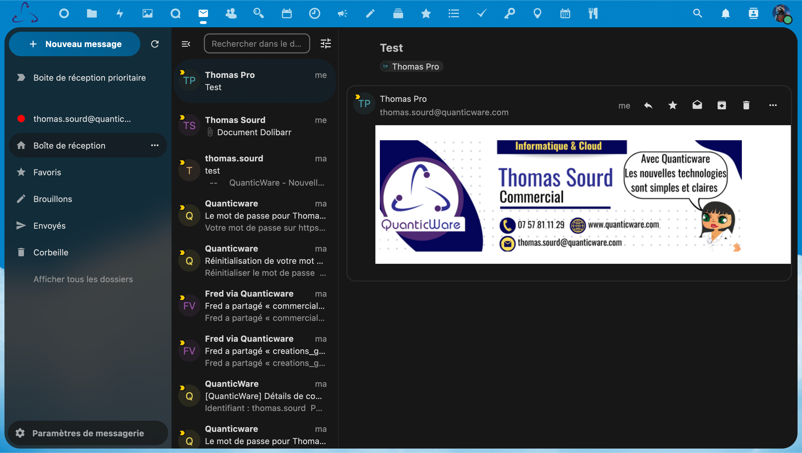Collapse the message list navigation
This screenshot has width=802, height=453.
tap(185, 44)
